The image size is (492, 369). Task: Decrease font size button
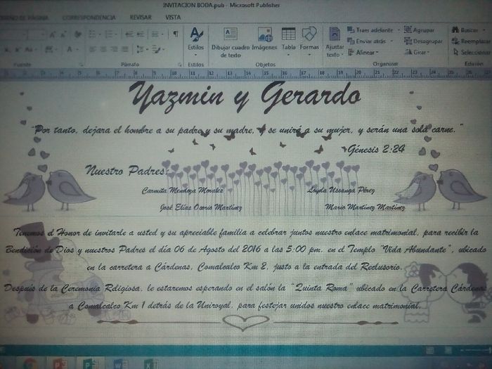coord(63,34)
